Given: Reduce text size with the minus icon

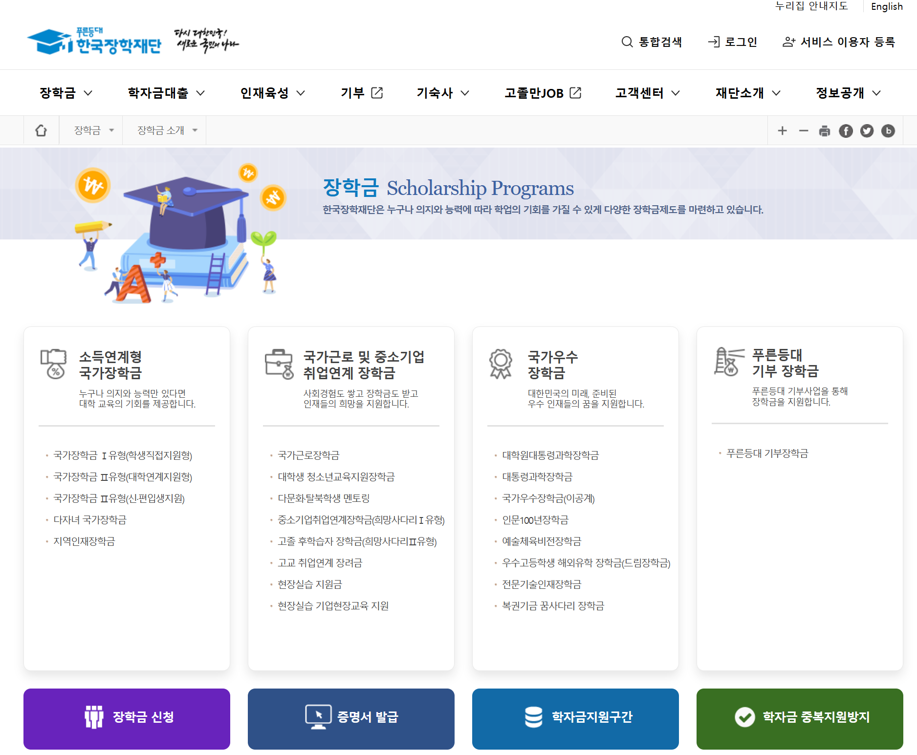Looking at the screenshot, I should [803, 130].
